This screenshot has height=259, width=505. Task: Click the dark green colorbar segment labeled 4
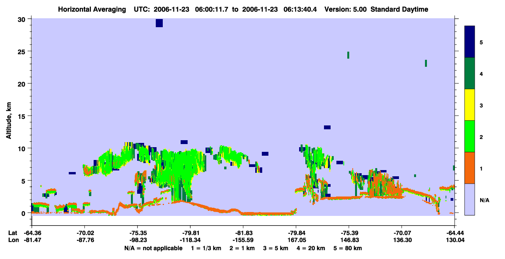(470, 73)
